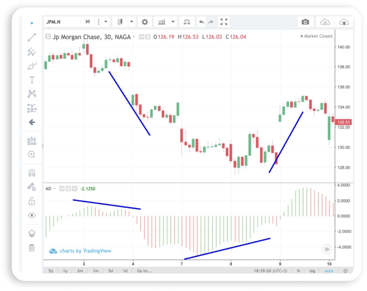This screenshot has height=291, width=367.
Task: Remove the AO indicator with X
Action: [74, 189]
